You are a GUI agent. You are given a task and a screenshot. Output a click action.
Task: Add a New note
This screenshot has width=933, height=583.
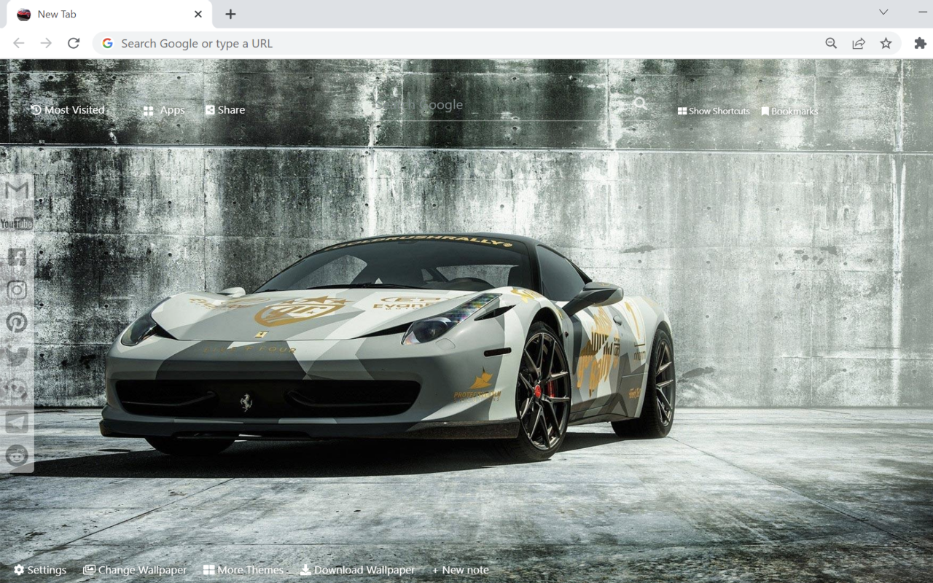(x=461, y=570)
